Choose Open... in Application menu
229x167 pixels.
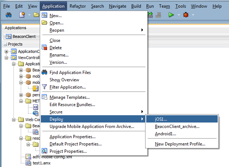click(94, 23)
